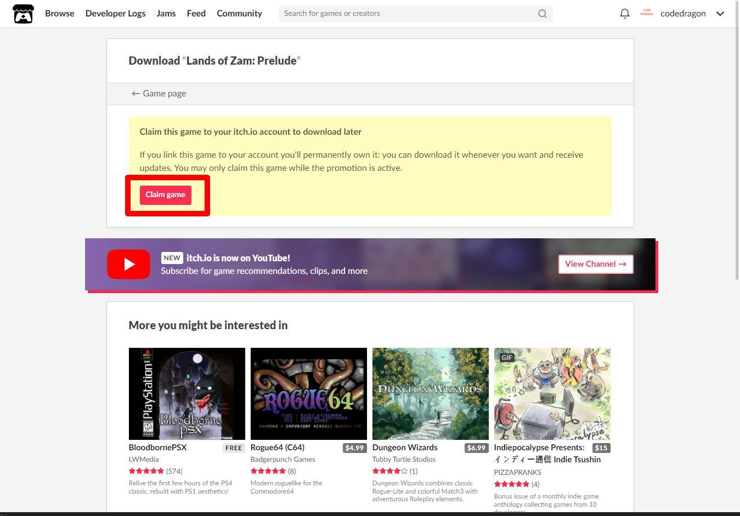740x516 pixels.
Task: Open the Community page
Action: click(239, 14)
